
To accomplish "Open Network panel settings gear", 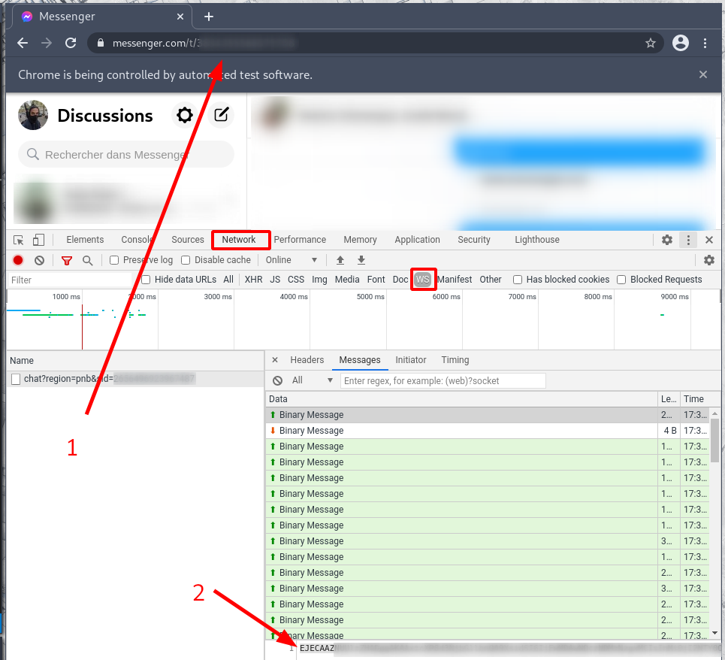I will [708, 260].
